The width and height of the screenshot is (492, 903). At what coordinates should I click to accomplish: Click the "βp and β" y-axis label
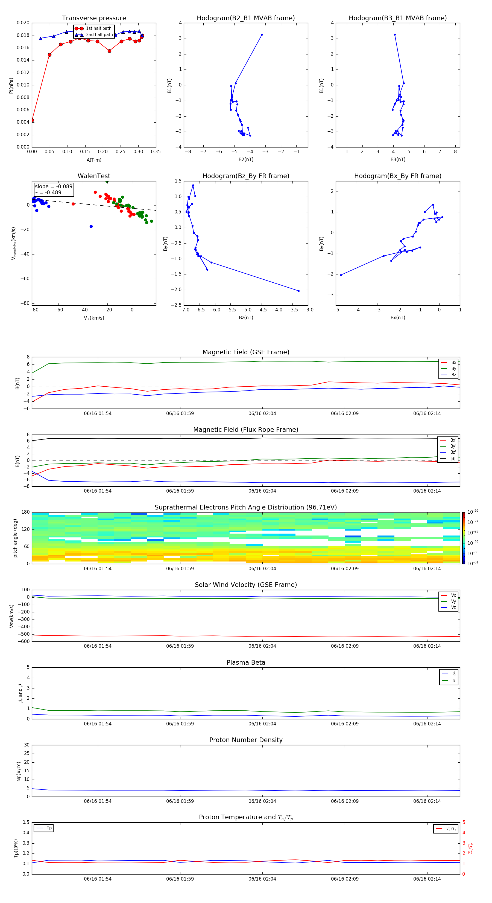click(20, 693)
